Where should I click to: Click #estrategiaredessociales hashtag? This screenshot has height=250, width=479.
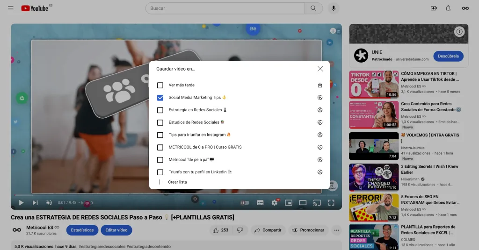point(102,247)
